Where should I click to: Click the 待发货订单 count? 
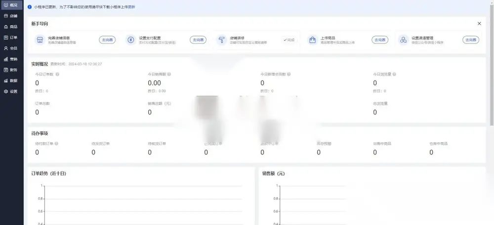[93, 152]
